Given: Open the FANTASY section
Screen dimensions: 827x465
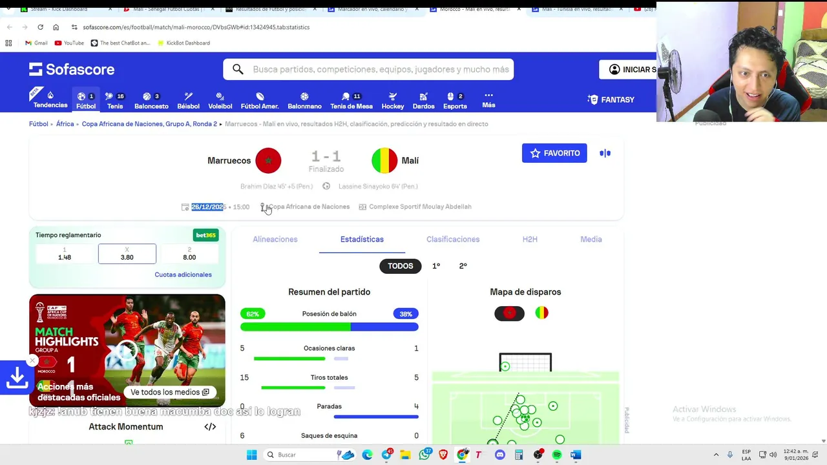Looking at the screenshot, I should point(611,99).
